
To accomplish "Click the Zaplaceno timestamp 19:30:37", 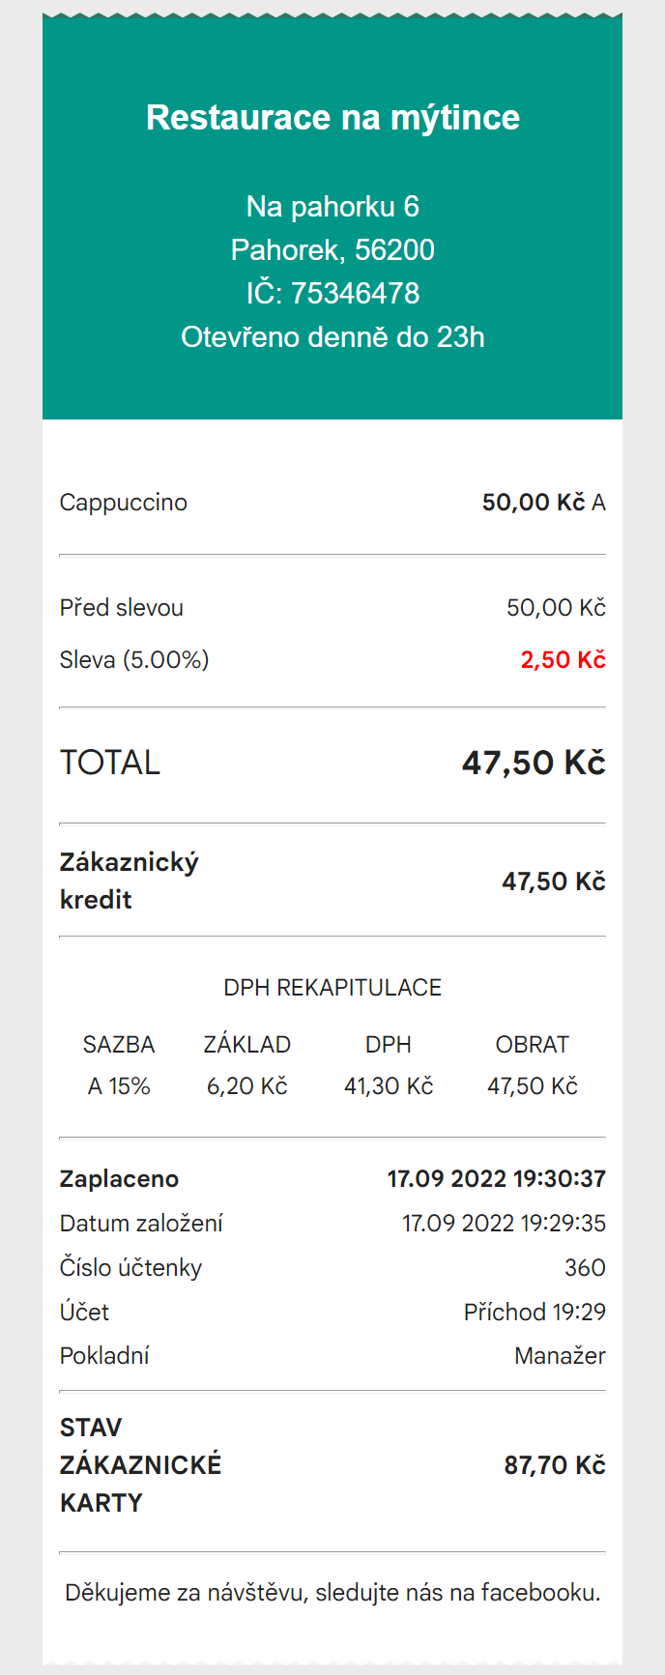I will tap(497, 1179).
